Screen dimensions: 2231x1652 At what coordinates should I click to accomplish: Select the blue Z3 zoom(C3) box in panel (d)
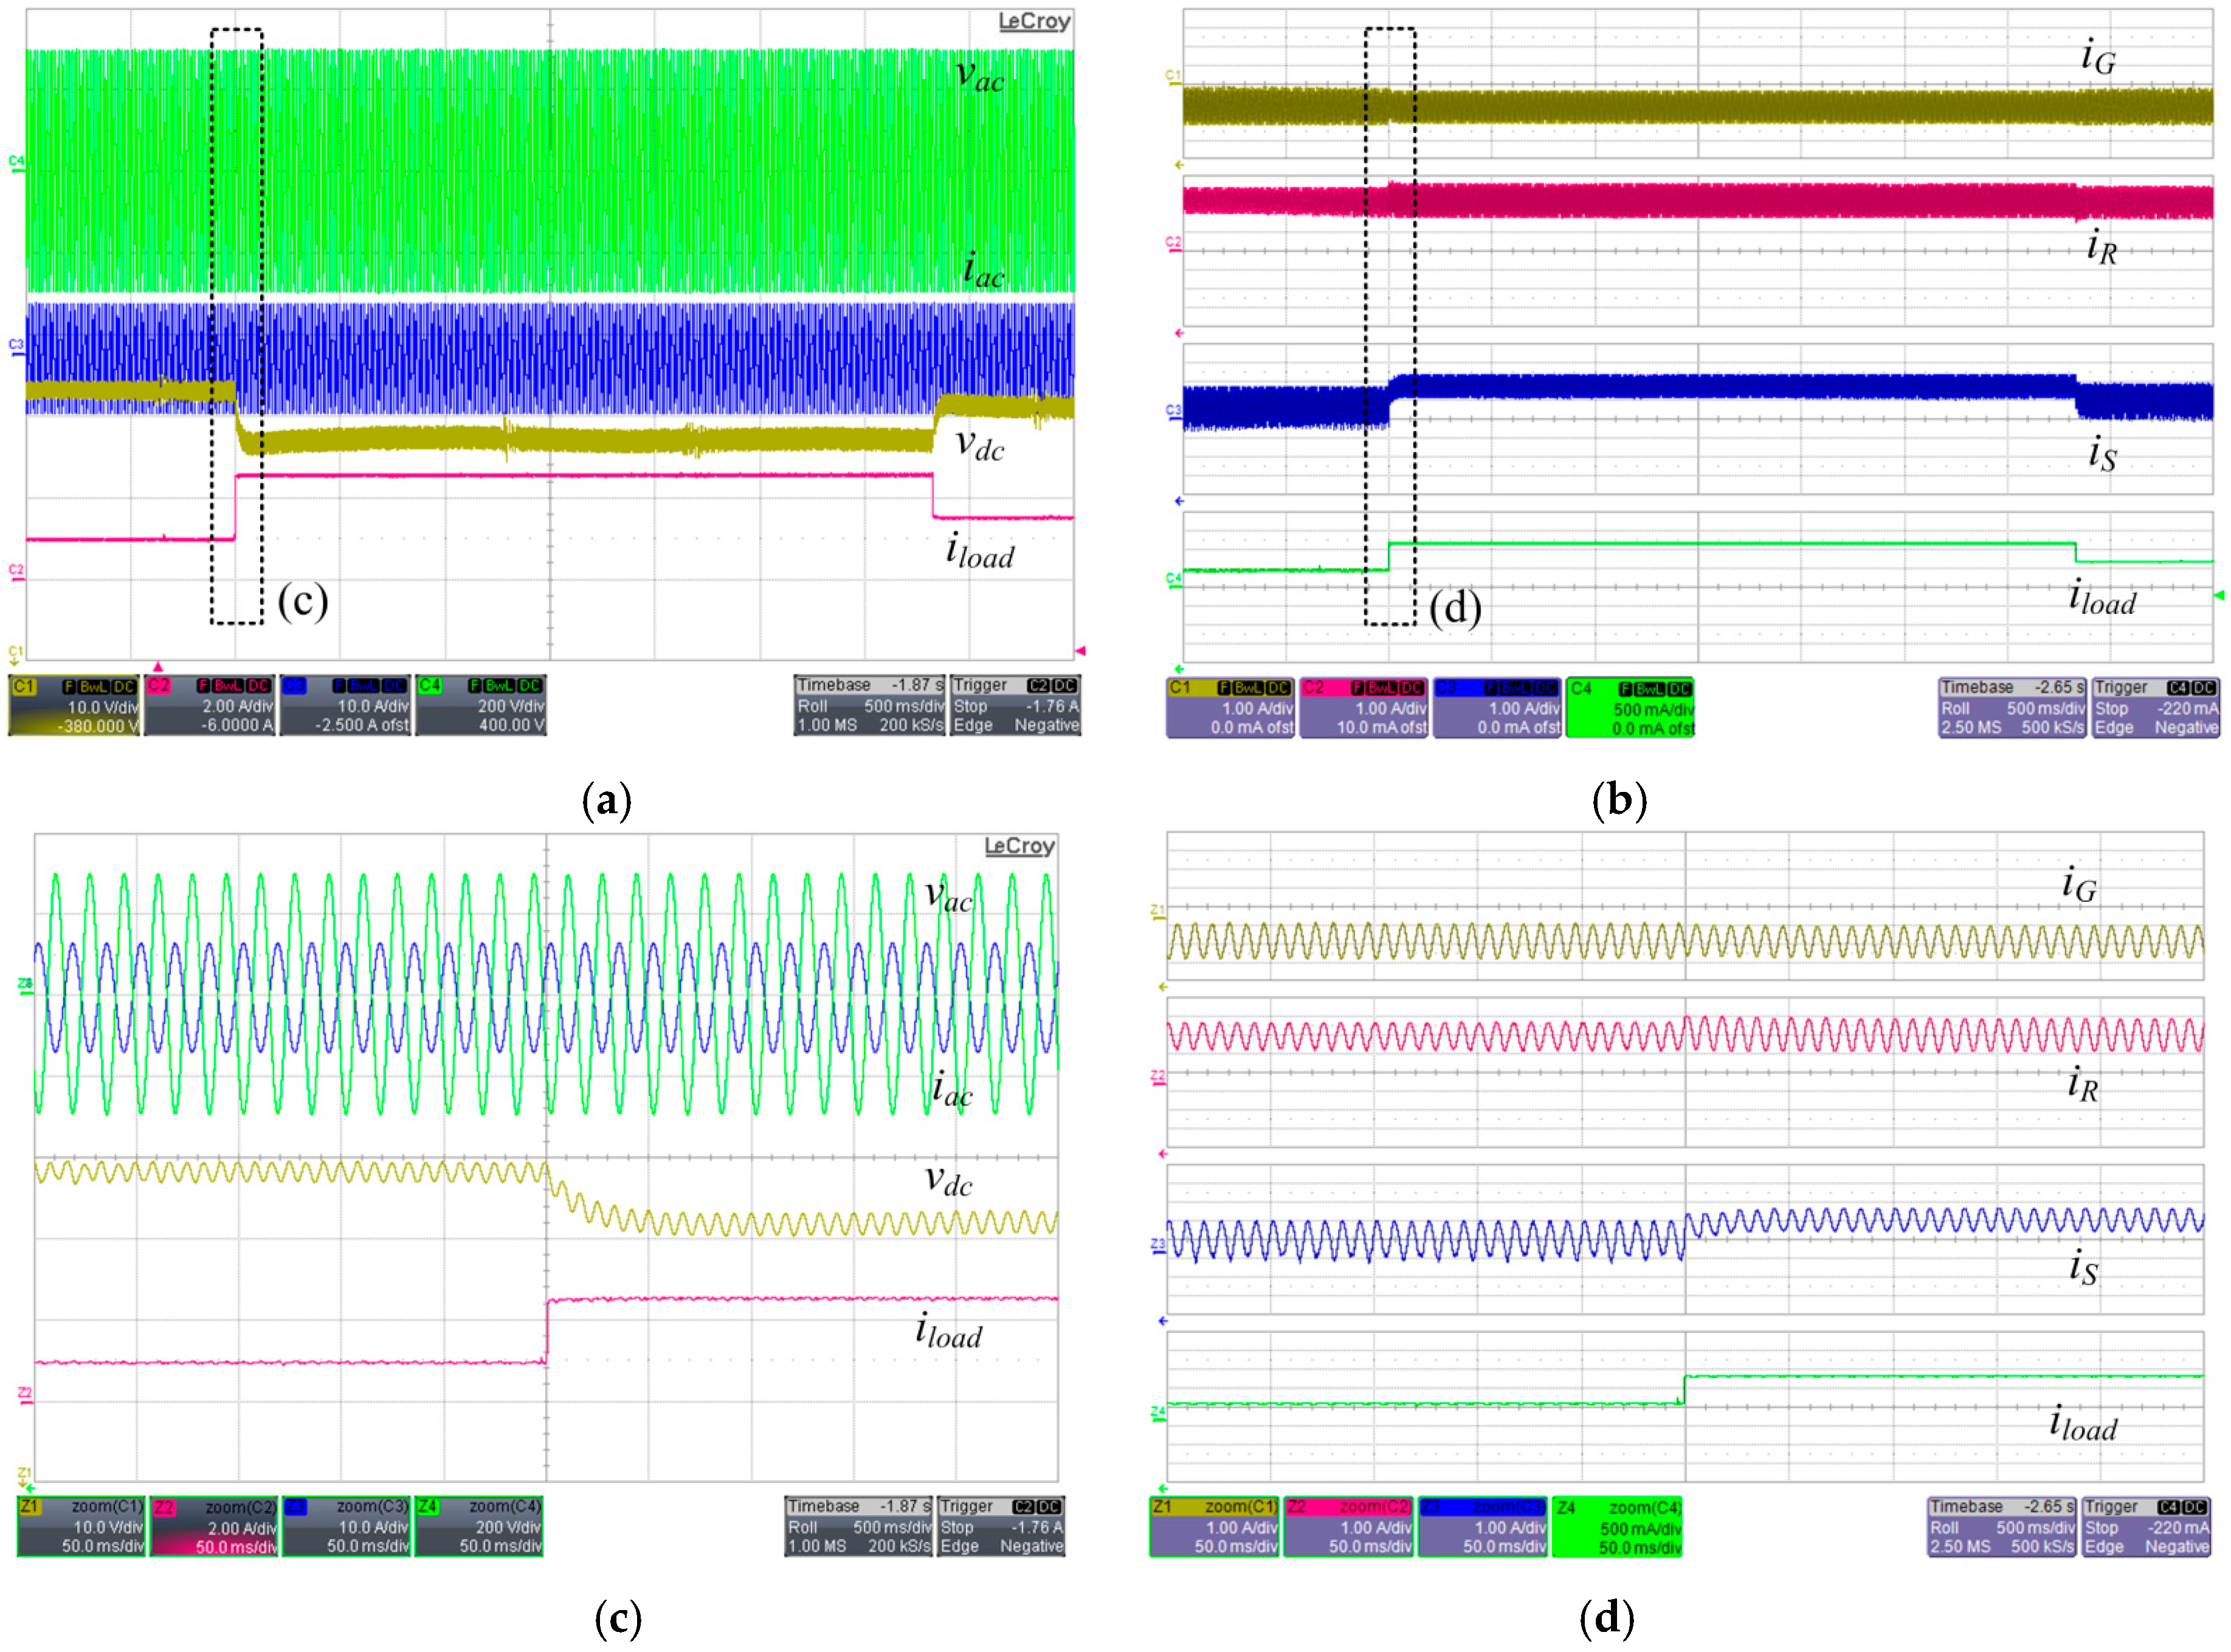pyautogui.click(x=1482, y=1527)
